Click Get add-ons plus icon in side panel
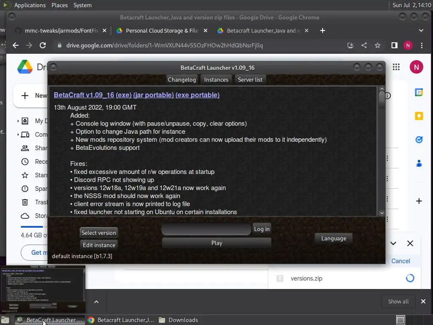The width and height of the screenshot is (433, 325). coord(419,201)
